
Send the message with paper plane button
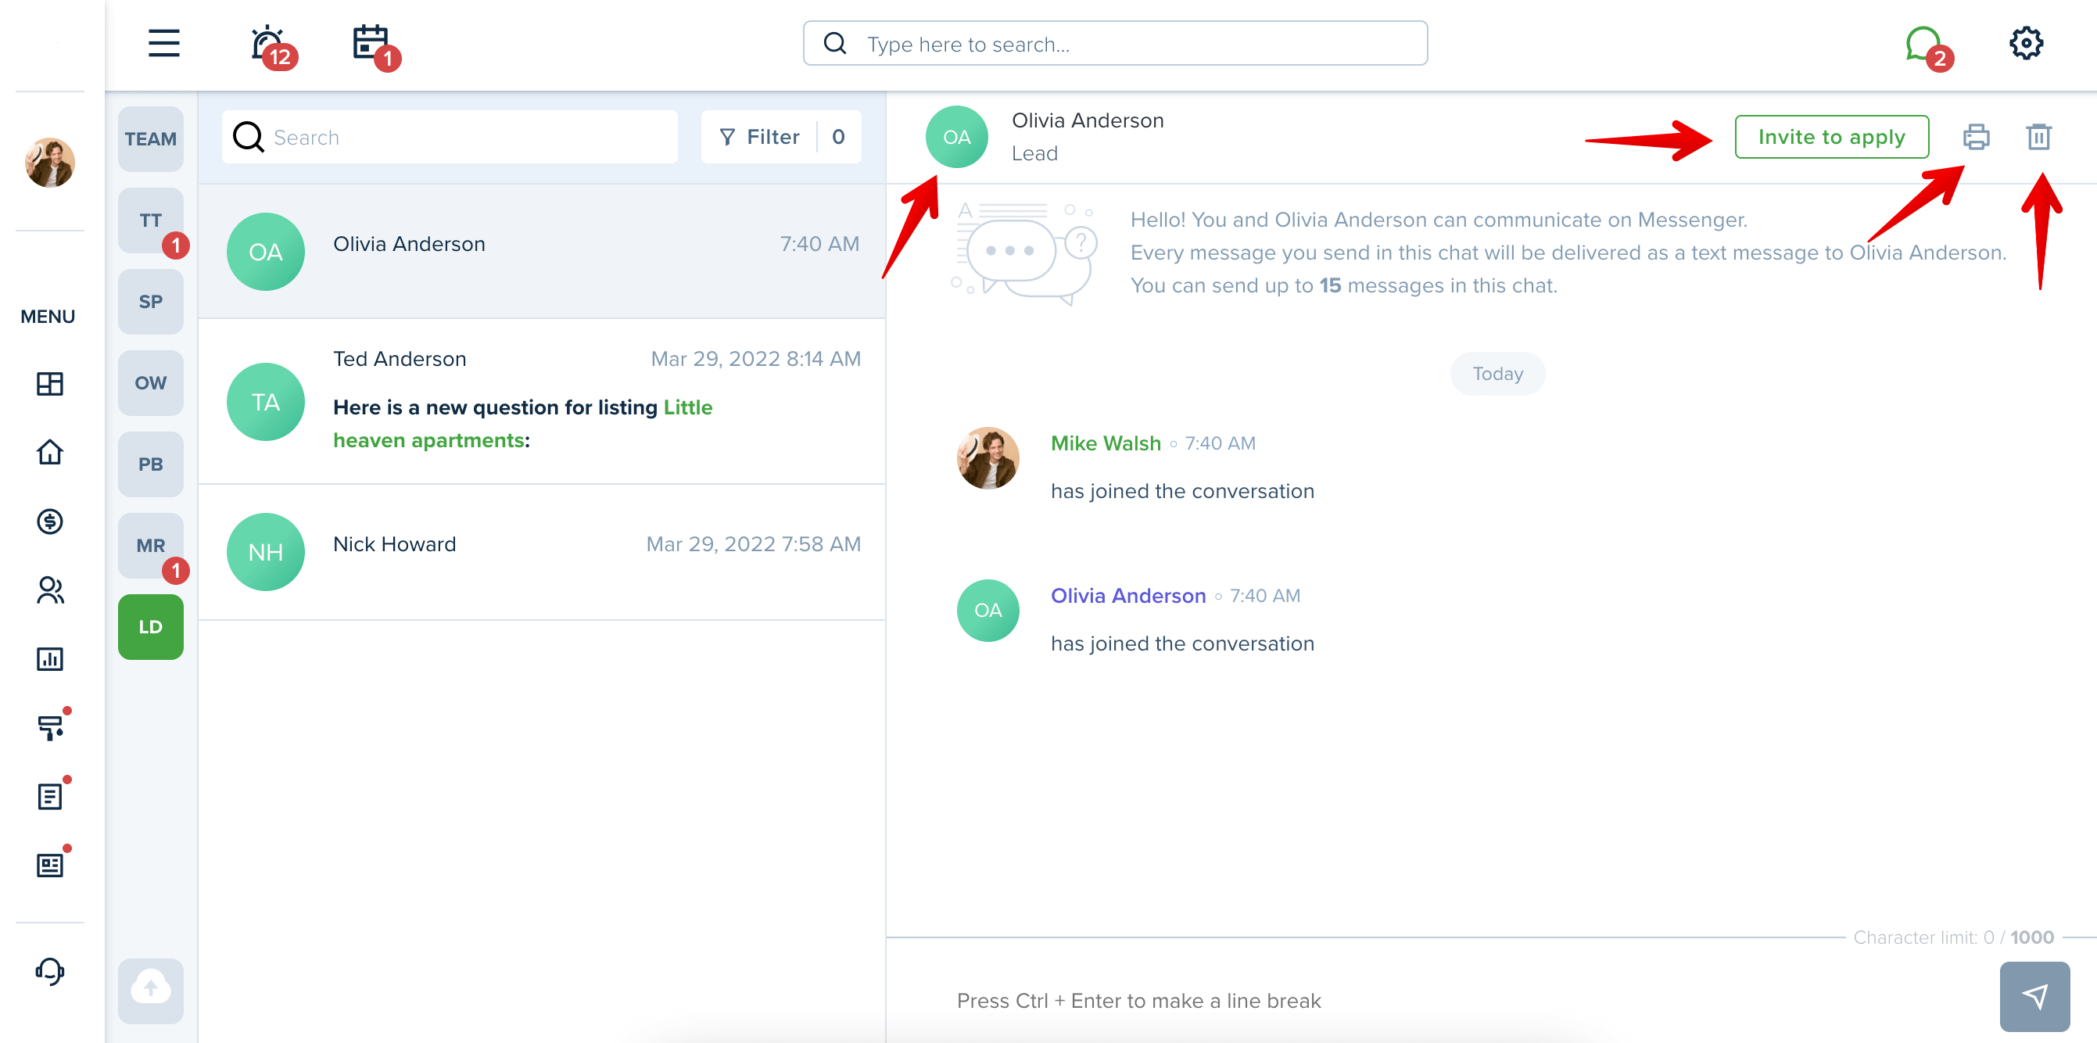point(2034,996)
